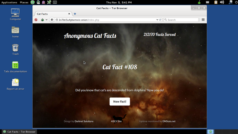The image size is (238, 134).
Task: Click the magnifier icon in search box
Action: [x=165, y=20]
